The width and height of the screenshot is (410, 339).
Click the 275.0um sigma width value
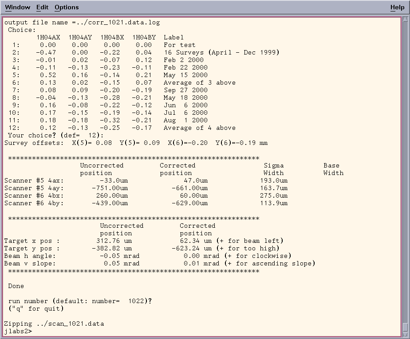click(273, 196)
